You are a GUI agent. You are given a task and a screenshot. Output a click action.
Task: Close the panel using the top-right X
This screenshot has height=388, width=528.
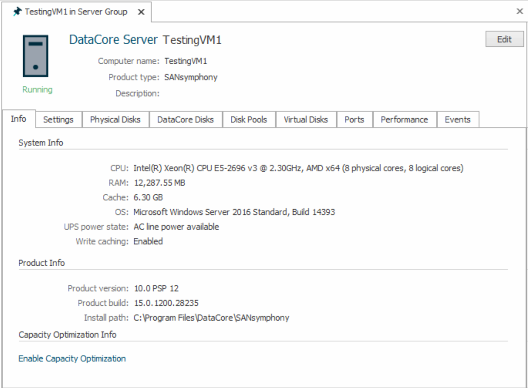click(519, 11)
